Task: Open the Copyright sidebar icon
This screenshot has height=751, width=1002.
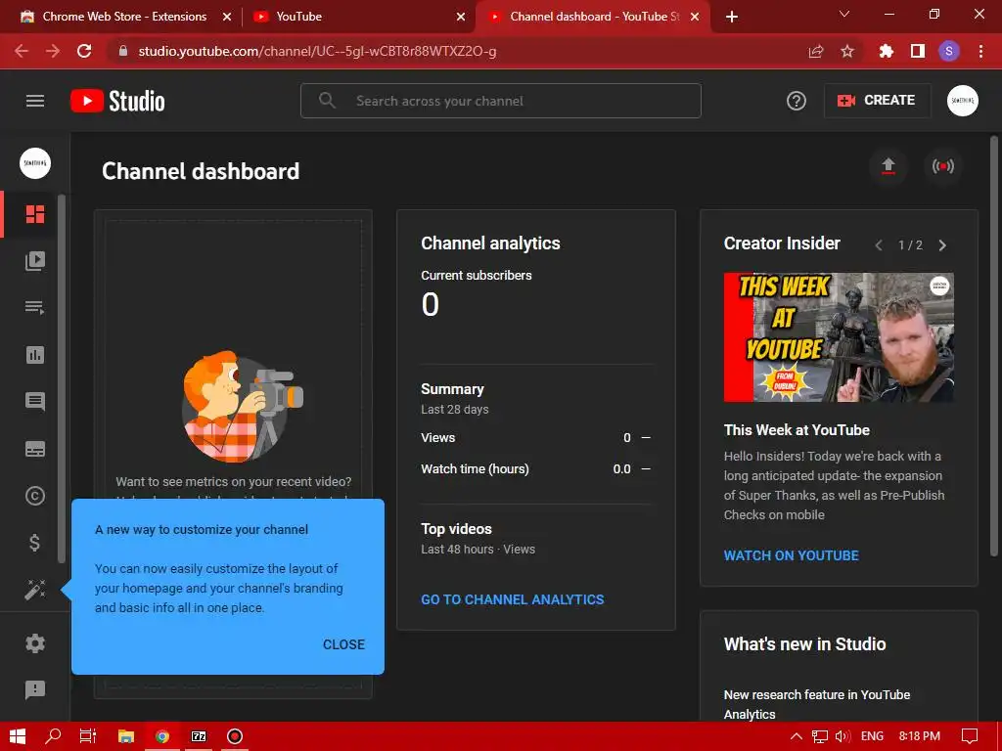Action: tap(35, 496)
